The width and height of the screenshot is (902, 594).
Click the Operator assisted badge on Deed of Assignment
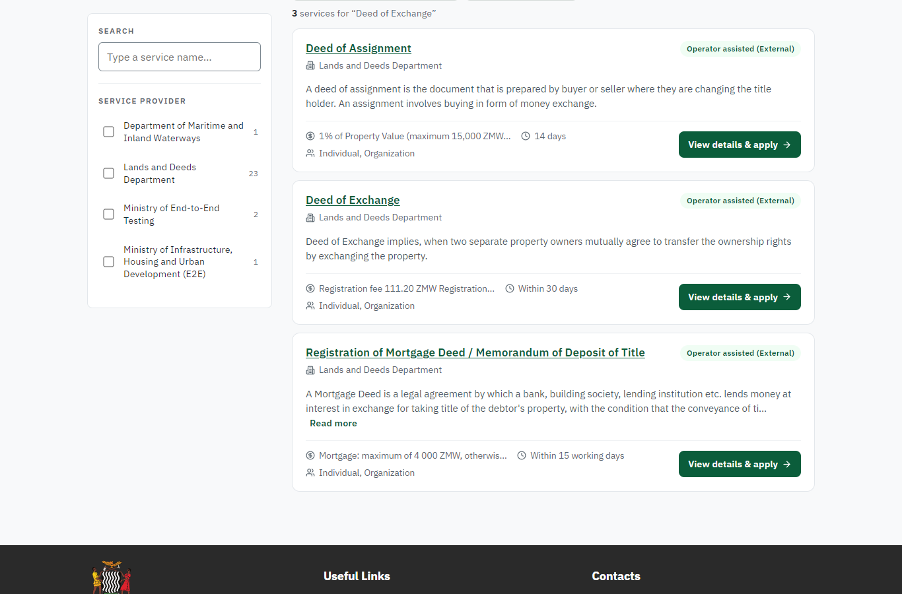pyautogui.click(x=740, y=49)
